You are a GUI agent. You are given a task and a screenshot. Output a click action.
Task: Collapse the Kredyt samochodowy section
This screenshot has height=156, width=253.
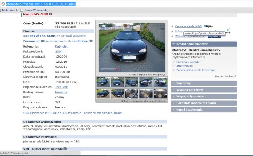pos(204,44)
